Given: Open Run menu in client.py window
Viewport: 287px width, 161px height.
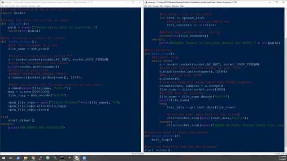Looking at the screenshot, I should tap(18, 6).
